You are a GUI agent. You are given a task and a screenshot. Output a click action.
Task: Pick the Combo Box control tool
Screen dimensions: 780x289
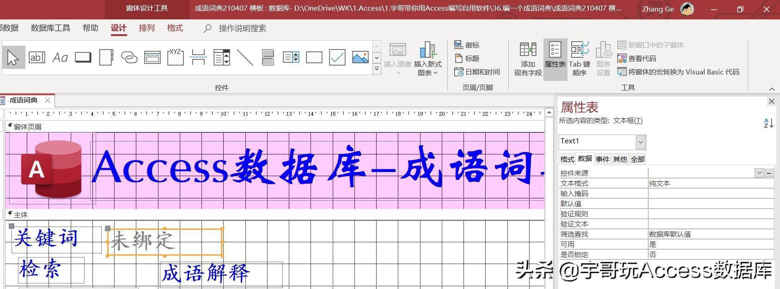point(222,58)
